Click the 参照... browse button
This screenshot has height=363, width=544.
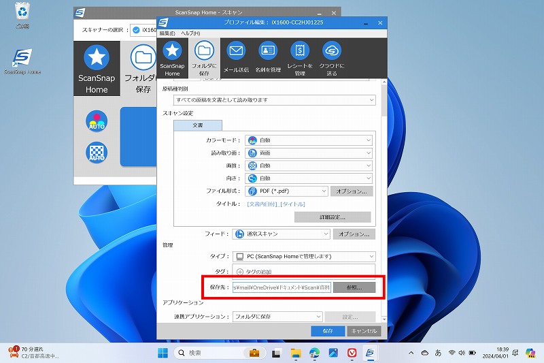pyautogui.click(x=354, y=287)
